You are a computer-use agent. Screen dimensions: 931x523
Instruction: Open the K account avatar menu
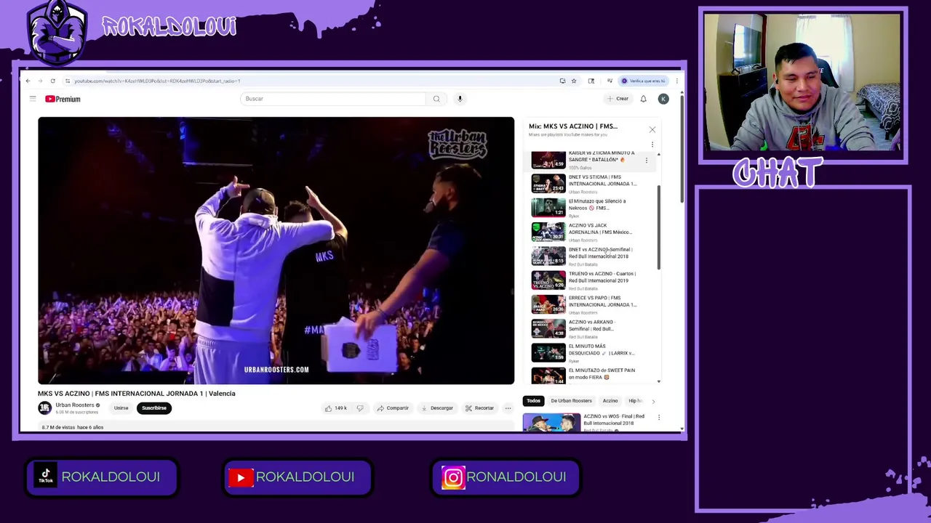point(663,99)
